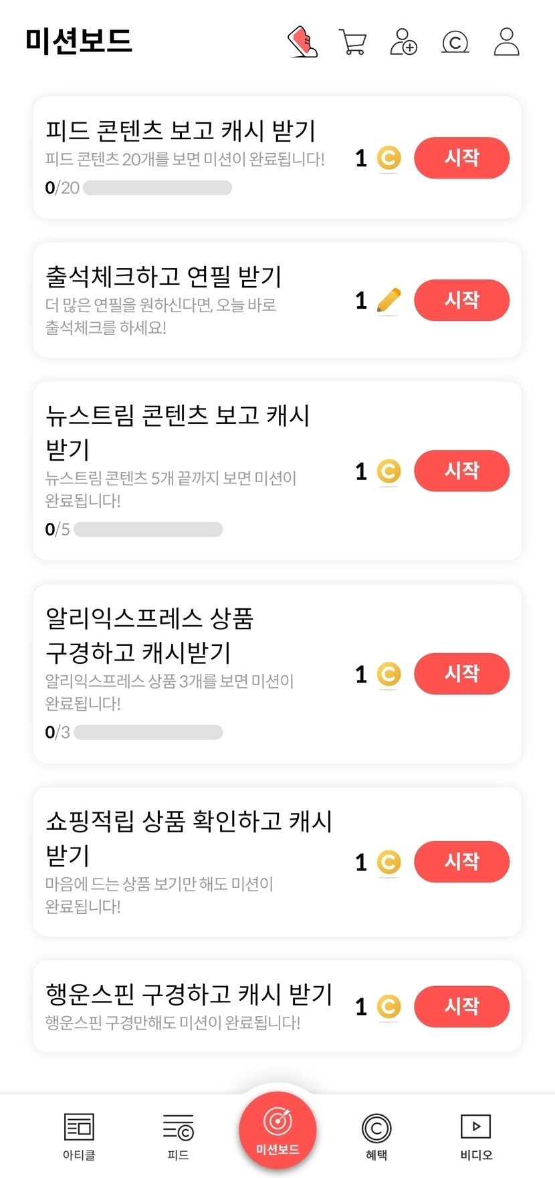The height and width of the screenshot is (1178, 555).
Task: Go to the 비디오 tab
Action: [x=476, y=1136]
